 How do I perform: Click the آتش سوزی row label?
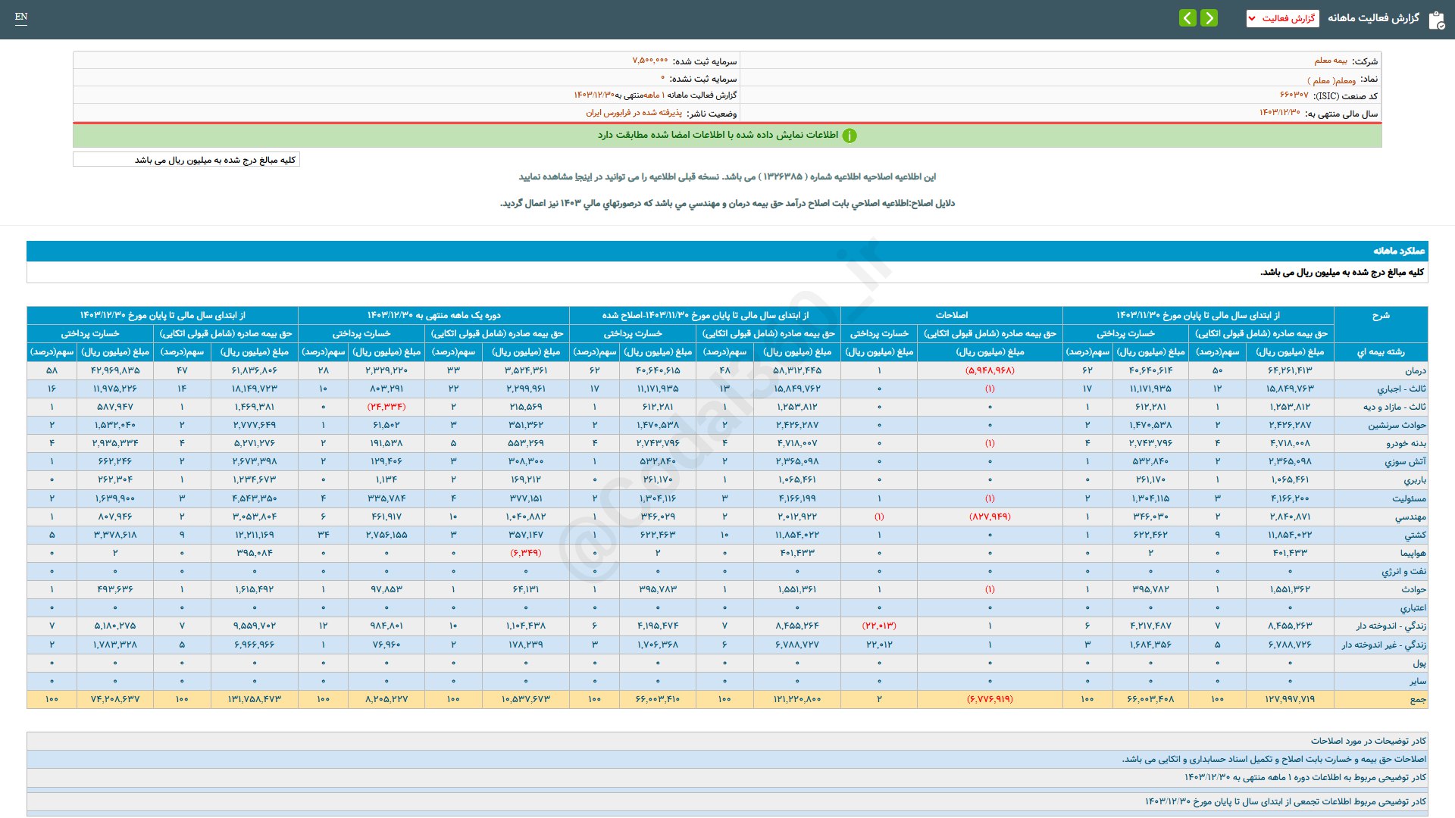1405,461
